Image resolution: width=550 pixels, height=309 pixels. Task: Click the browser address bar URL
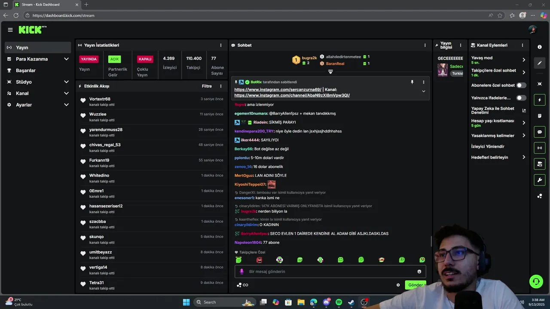pos(64,15)
